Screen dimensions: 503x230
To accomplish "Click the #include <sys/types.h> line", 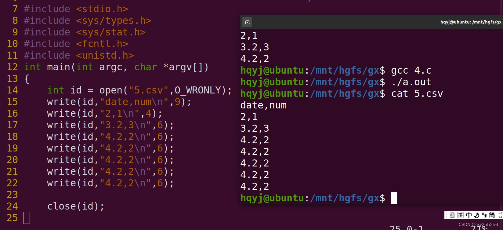I will pos(88,20).
